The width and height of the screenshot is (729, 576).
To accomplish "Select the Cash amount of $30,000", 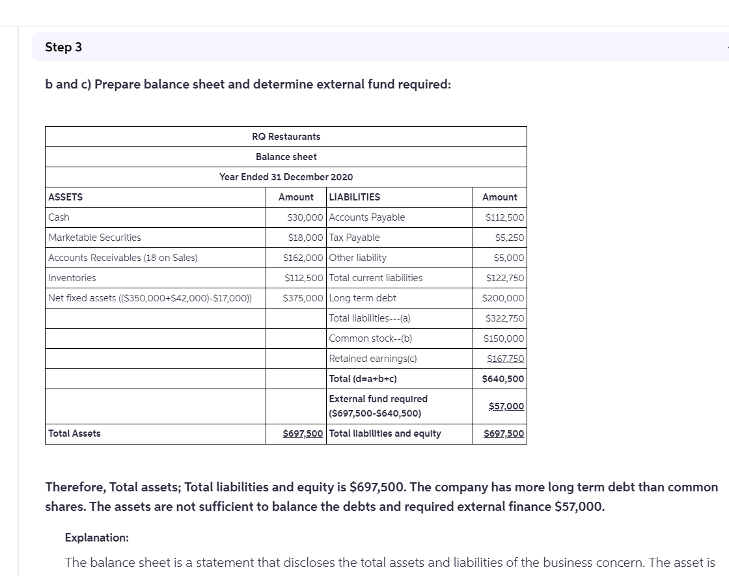I will [x=305, y=217].
